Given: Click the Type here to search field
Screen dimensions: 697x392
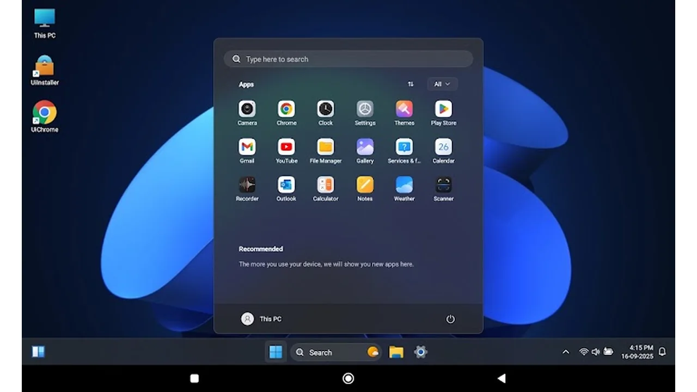Looking at the screenshot, I should pyautogui.click(x=348, y=59).
